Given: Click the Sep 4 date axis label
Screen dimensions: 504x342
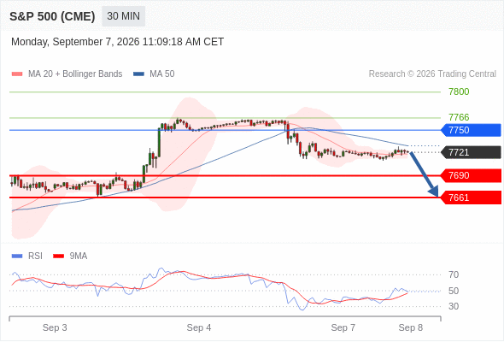Looking at the screenshot, I should [199, 327].
